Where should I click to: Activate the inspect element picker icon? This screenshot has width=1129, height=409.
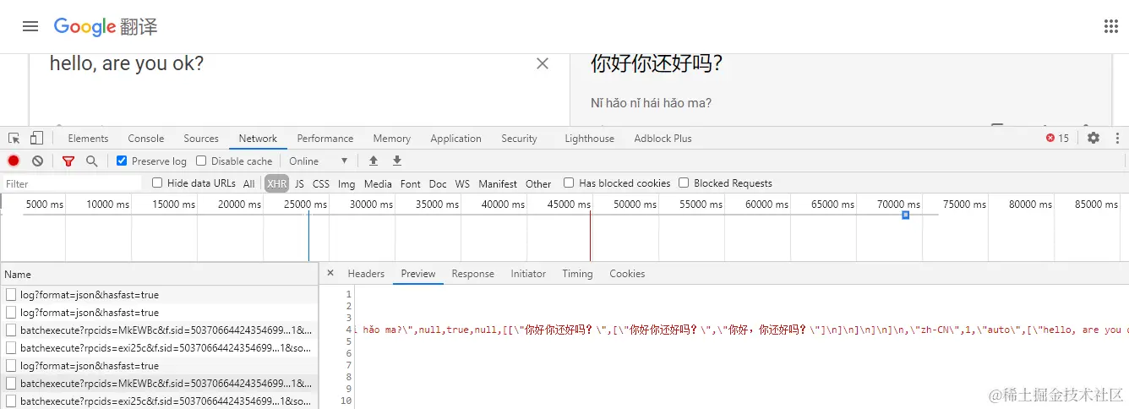coord(14,139)
